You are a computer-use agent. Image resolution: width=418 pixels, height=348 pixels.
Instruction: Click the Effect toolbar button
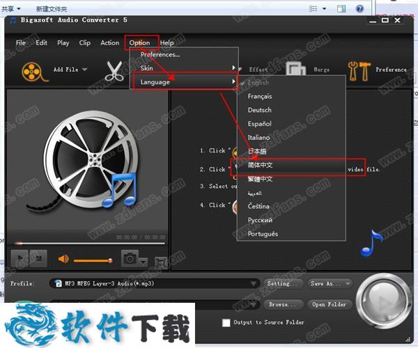pos(258,70)
